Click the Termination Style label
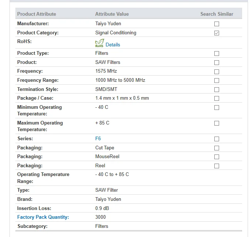 (x=38, y=89)
